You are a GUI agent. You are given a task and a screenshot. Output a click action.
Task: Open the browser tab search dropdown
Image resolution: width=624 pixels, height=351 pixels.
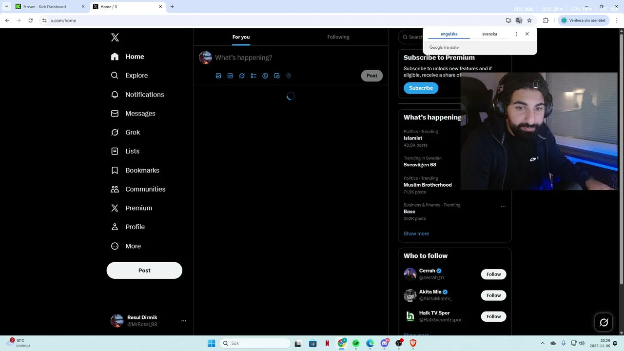pyautogui.click(x=6, y=7)
